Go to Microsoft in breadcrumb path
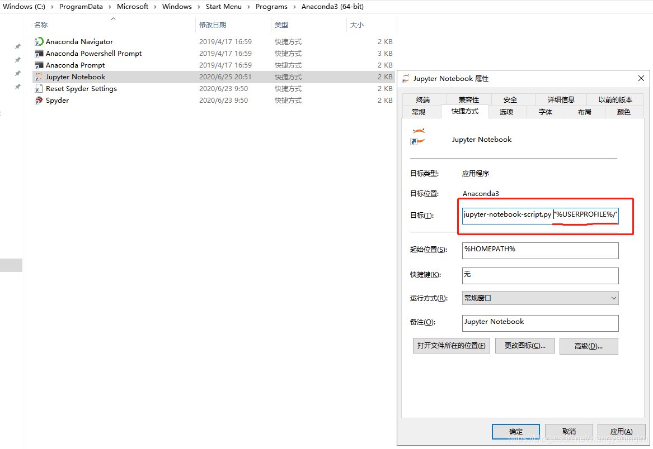This screenshot has height=449, width=653. tap(133, 7)
